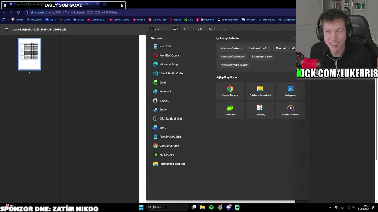Open the Kick bookmark
Image resolution: width=378 pixels, height=212 pixels.
click(188, 20)
